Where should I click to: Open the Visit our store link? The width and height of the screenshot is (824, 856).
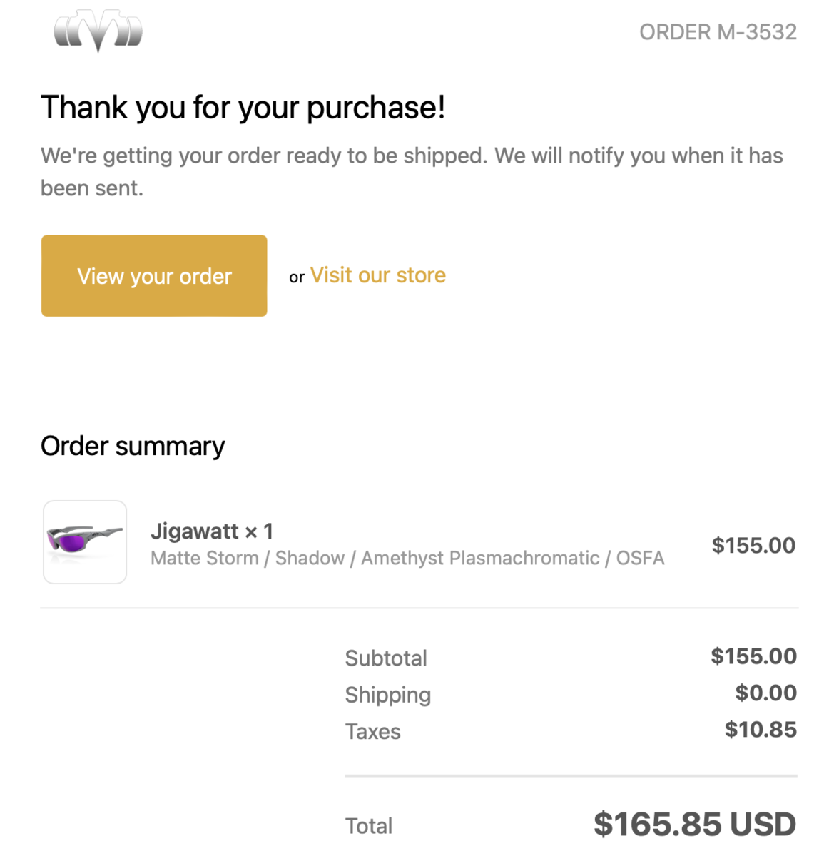(x=377, y=275)
